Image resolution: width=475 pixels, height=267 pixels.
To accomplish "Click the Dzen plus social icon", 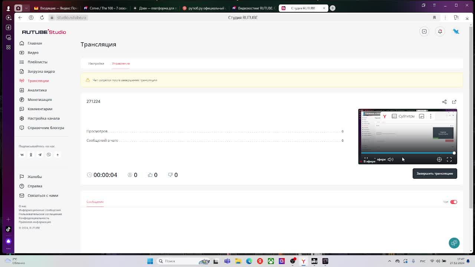I will 58,155.
